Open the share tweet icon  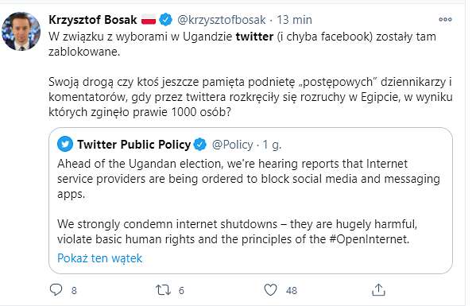378,290
